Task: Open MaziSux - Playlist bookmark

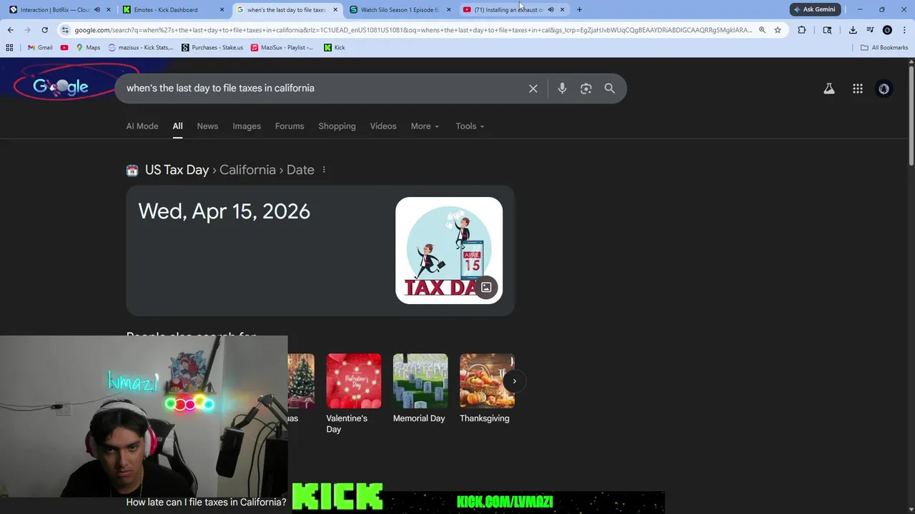Action: (x=282, y=47)
